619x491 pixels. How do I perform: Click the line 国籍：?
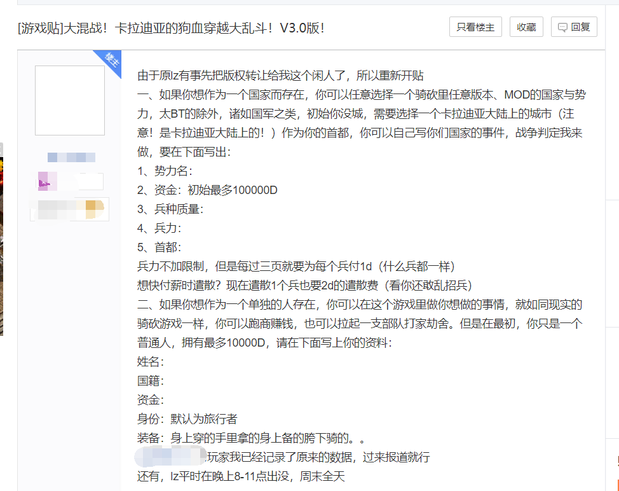coord(151,381)
